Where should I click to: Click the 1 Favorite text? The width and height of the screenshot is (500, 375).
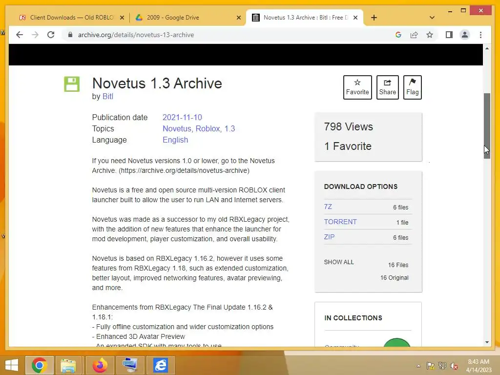coord(348,146)
